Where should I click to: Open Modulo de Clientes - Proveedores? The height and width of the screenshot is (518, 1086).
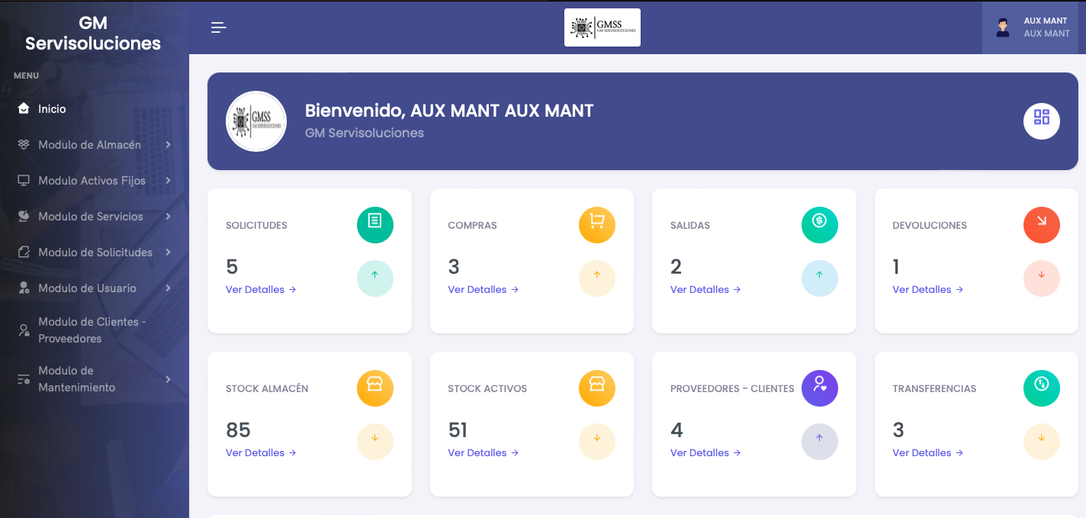(x=92, y=330)
